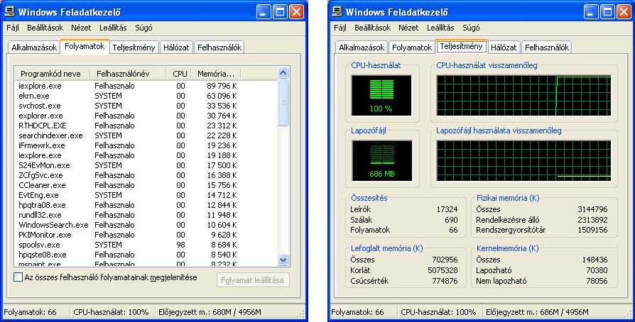
Task: Open Nézet menu in the right window
Action: click(x=408, y=28)
